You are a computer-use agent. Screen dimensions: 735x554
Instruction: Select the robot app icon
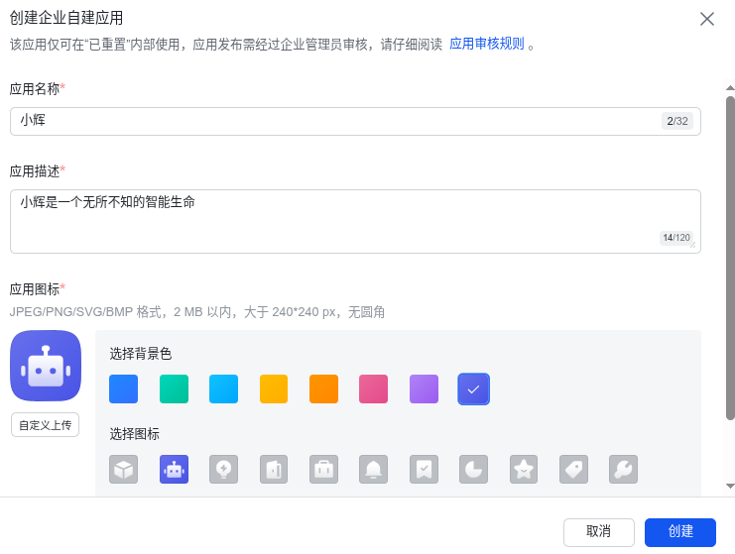pyautogui.click(x=174, y=469)
